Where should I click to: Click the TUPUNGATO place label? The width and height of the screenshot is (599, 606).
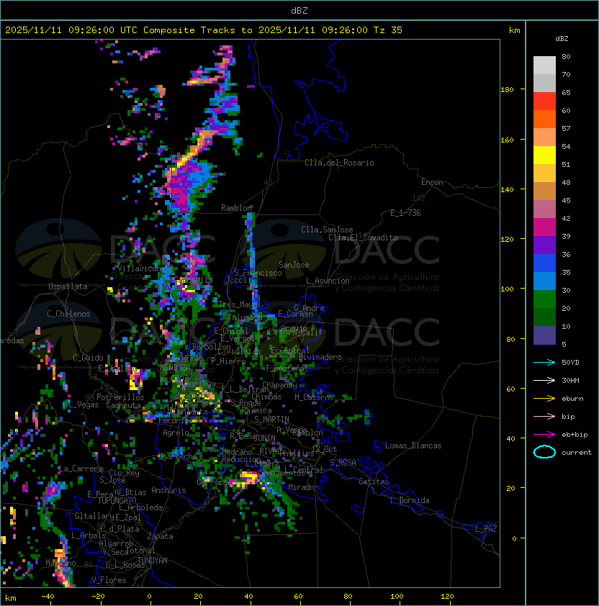(117, 500)
